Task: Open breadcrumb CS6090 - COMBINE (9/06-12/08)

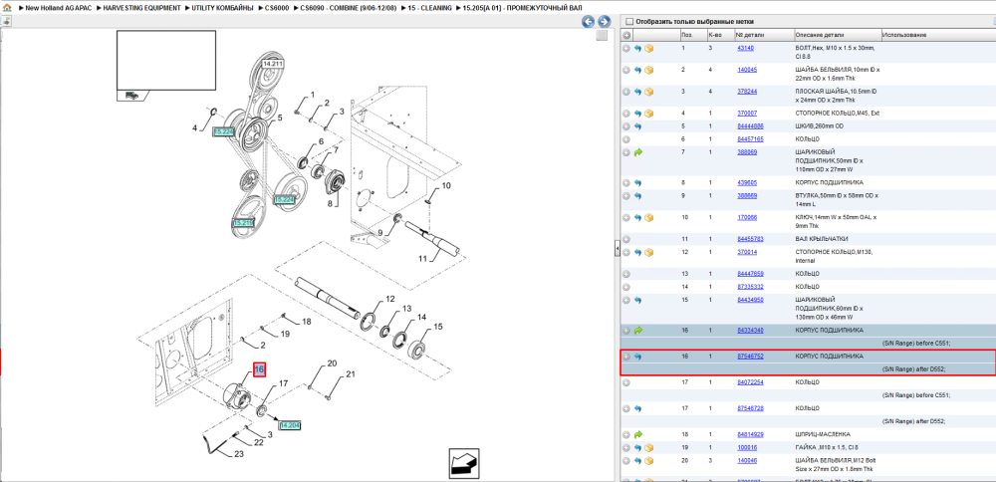Action: coord(350,8)
